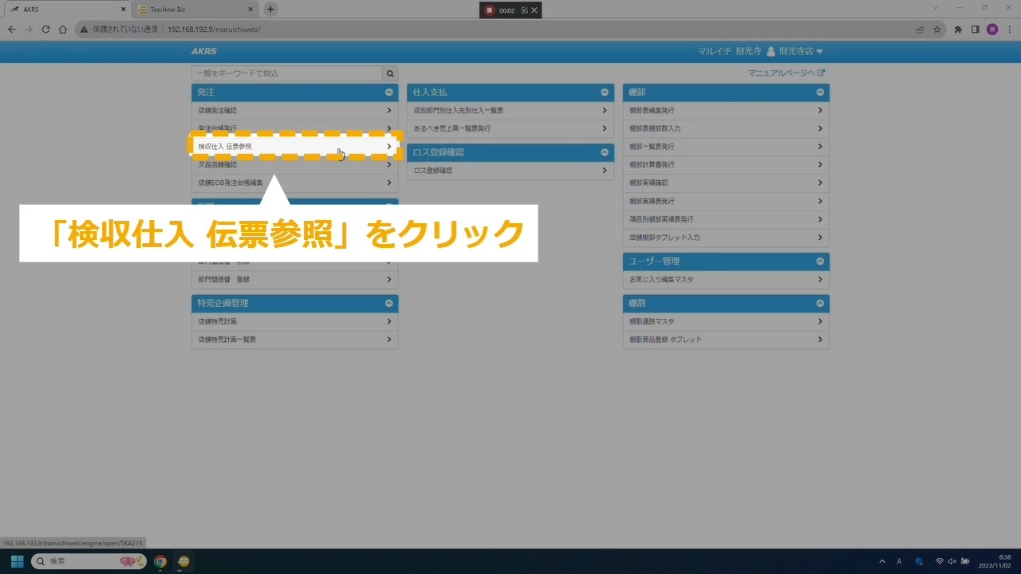Image resolution: width=1021 pixels, height=574 pixels.
Task: Click the browser home icon
Action: pos(63,29)
